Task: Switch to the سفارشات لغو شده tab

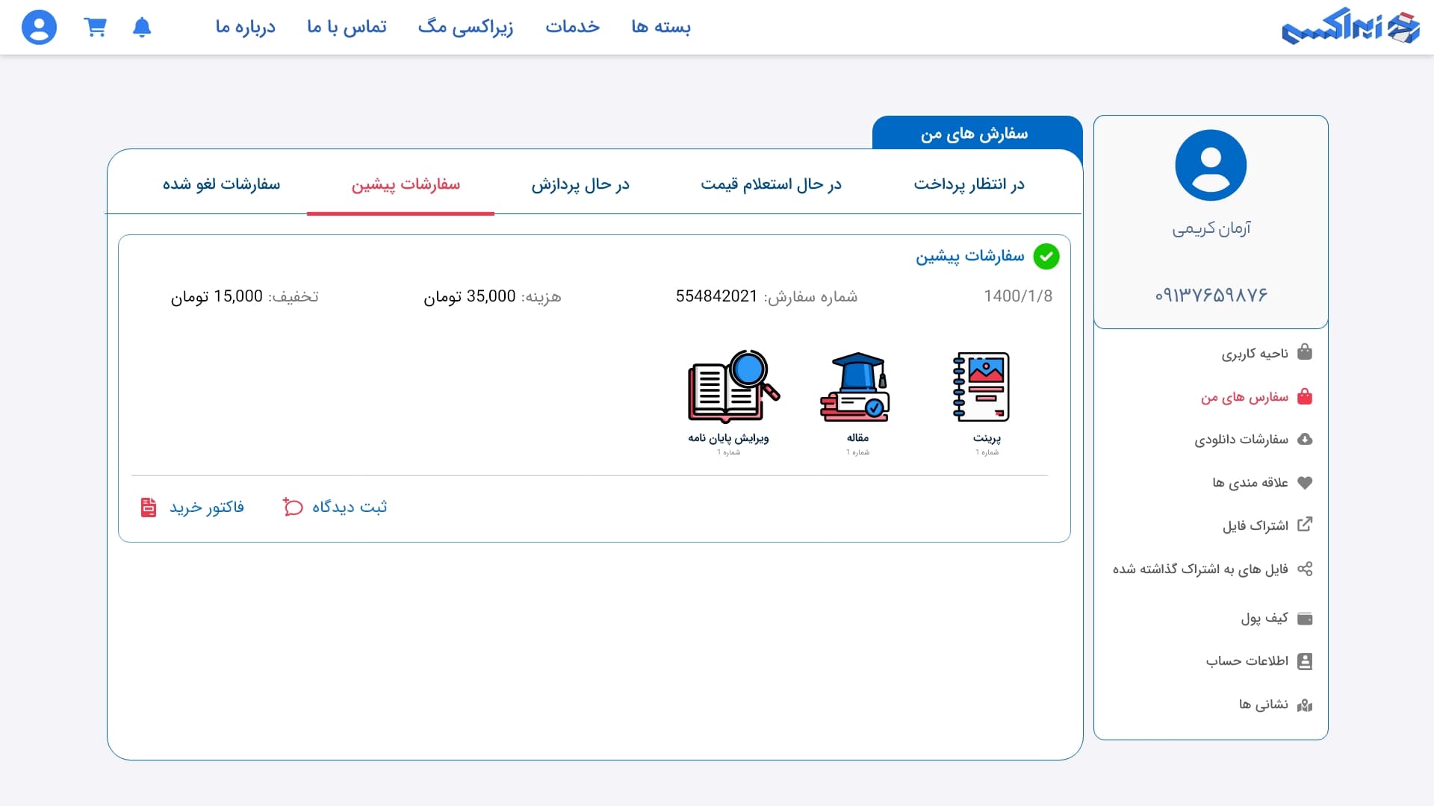Action: 222,184
